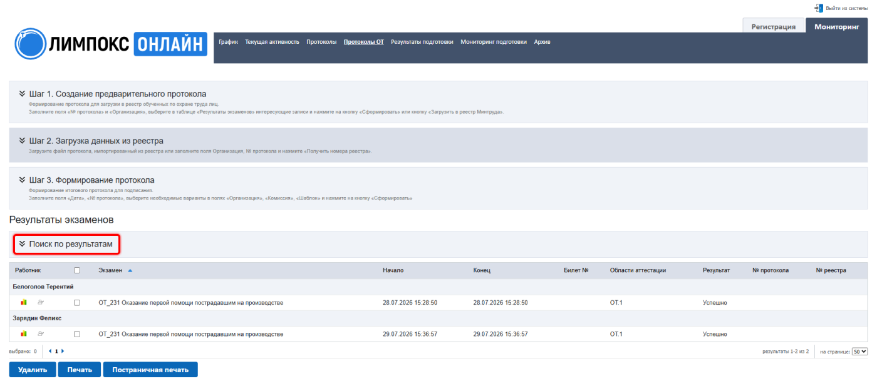Click the № реестра column header
This screenshot has height=391, width=877.
[831, 271]
